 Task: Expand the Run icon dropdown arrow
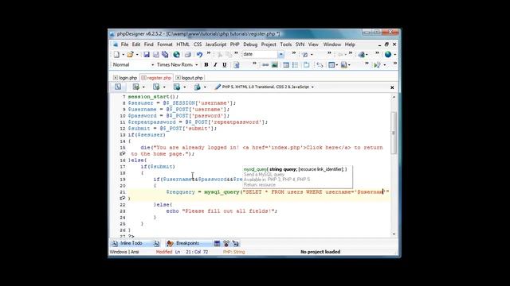click(x=384, y=65)
